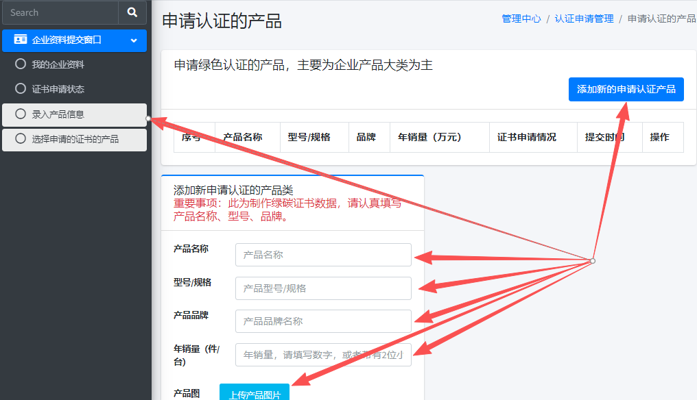Select 录入产品信息 in sidebar

(74, 114)
